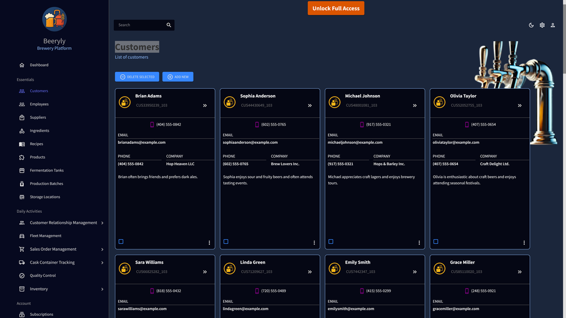Click the Quality Control check icon
Viewport: 566px width, 318px height.
[22, 276]
